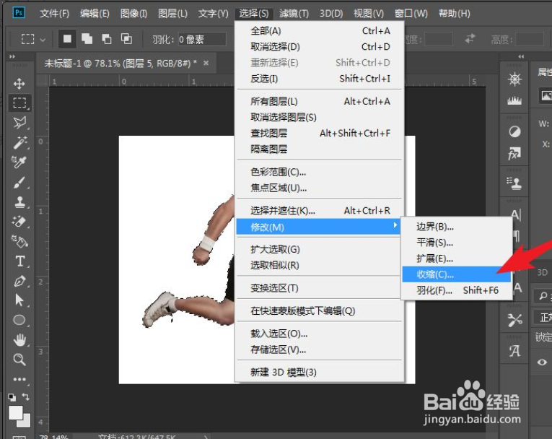Select the Brush tool

19,183
